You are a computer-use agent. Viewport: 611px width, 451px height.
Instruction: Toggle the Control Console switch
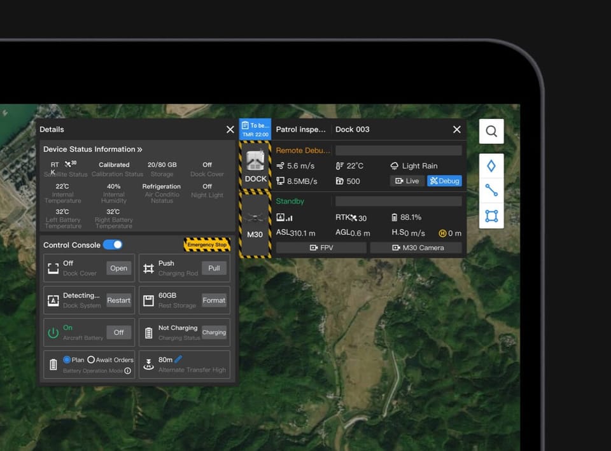pos(113,245)
